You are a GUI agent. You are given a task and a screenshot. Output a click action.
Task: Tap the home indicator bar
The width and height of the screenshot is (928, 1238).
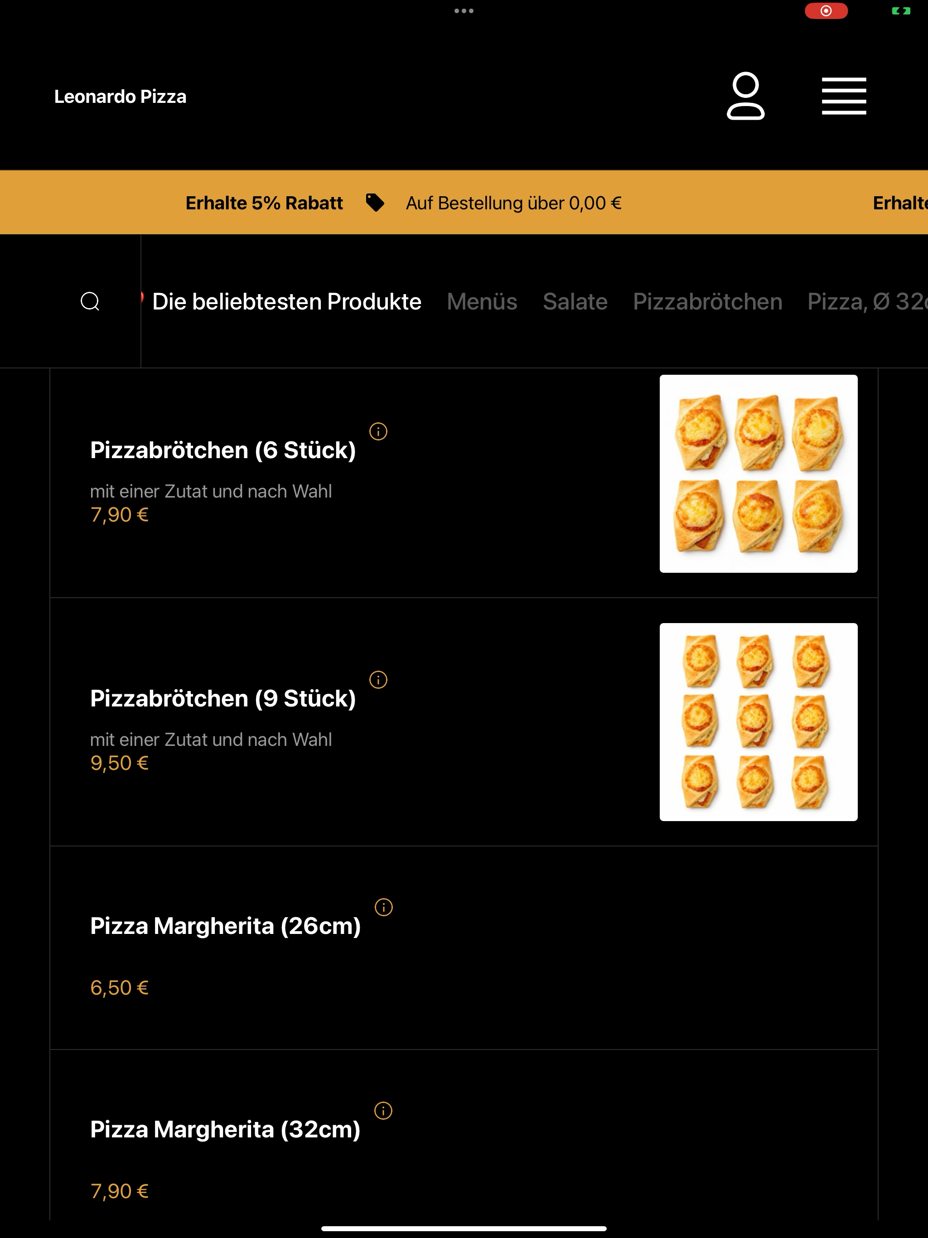click(464, 1228)
